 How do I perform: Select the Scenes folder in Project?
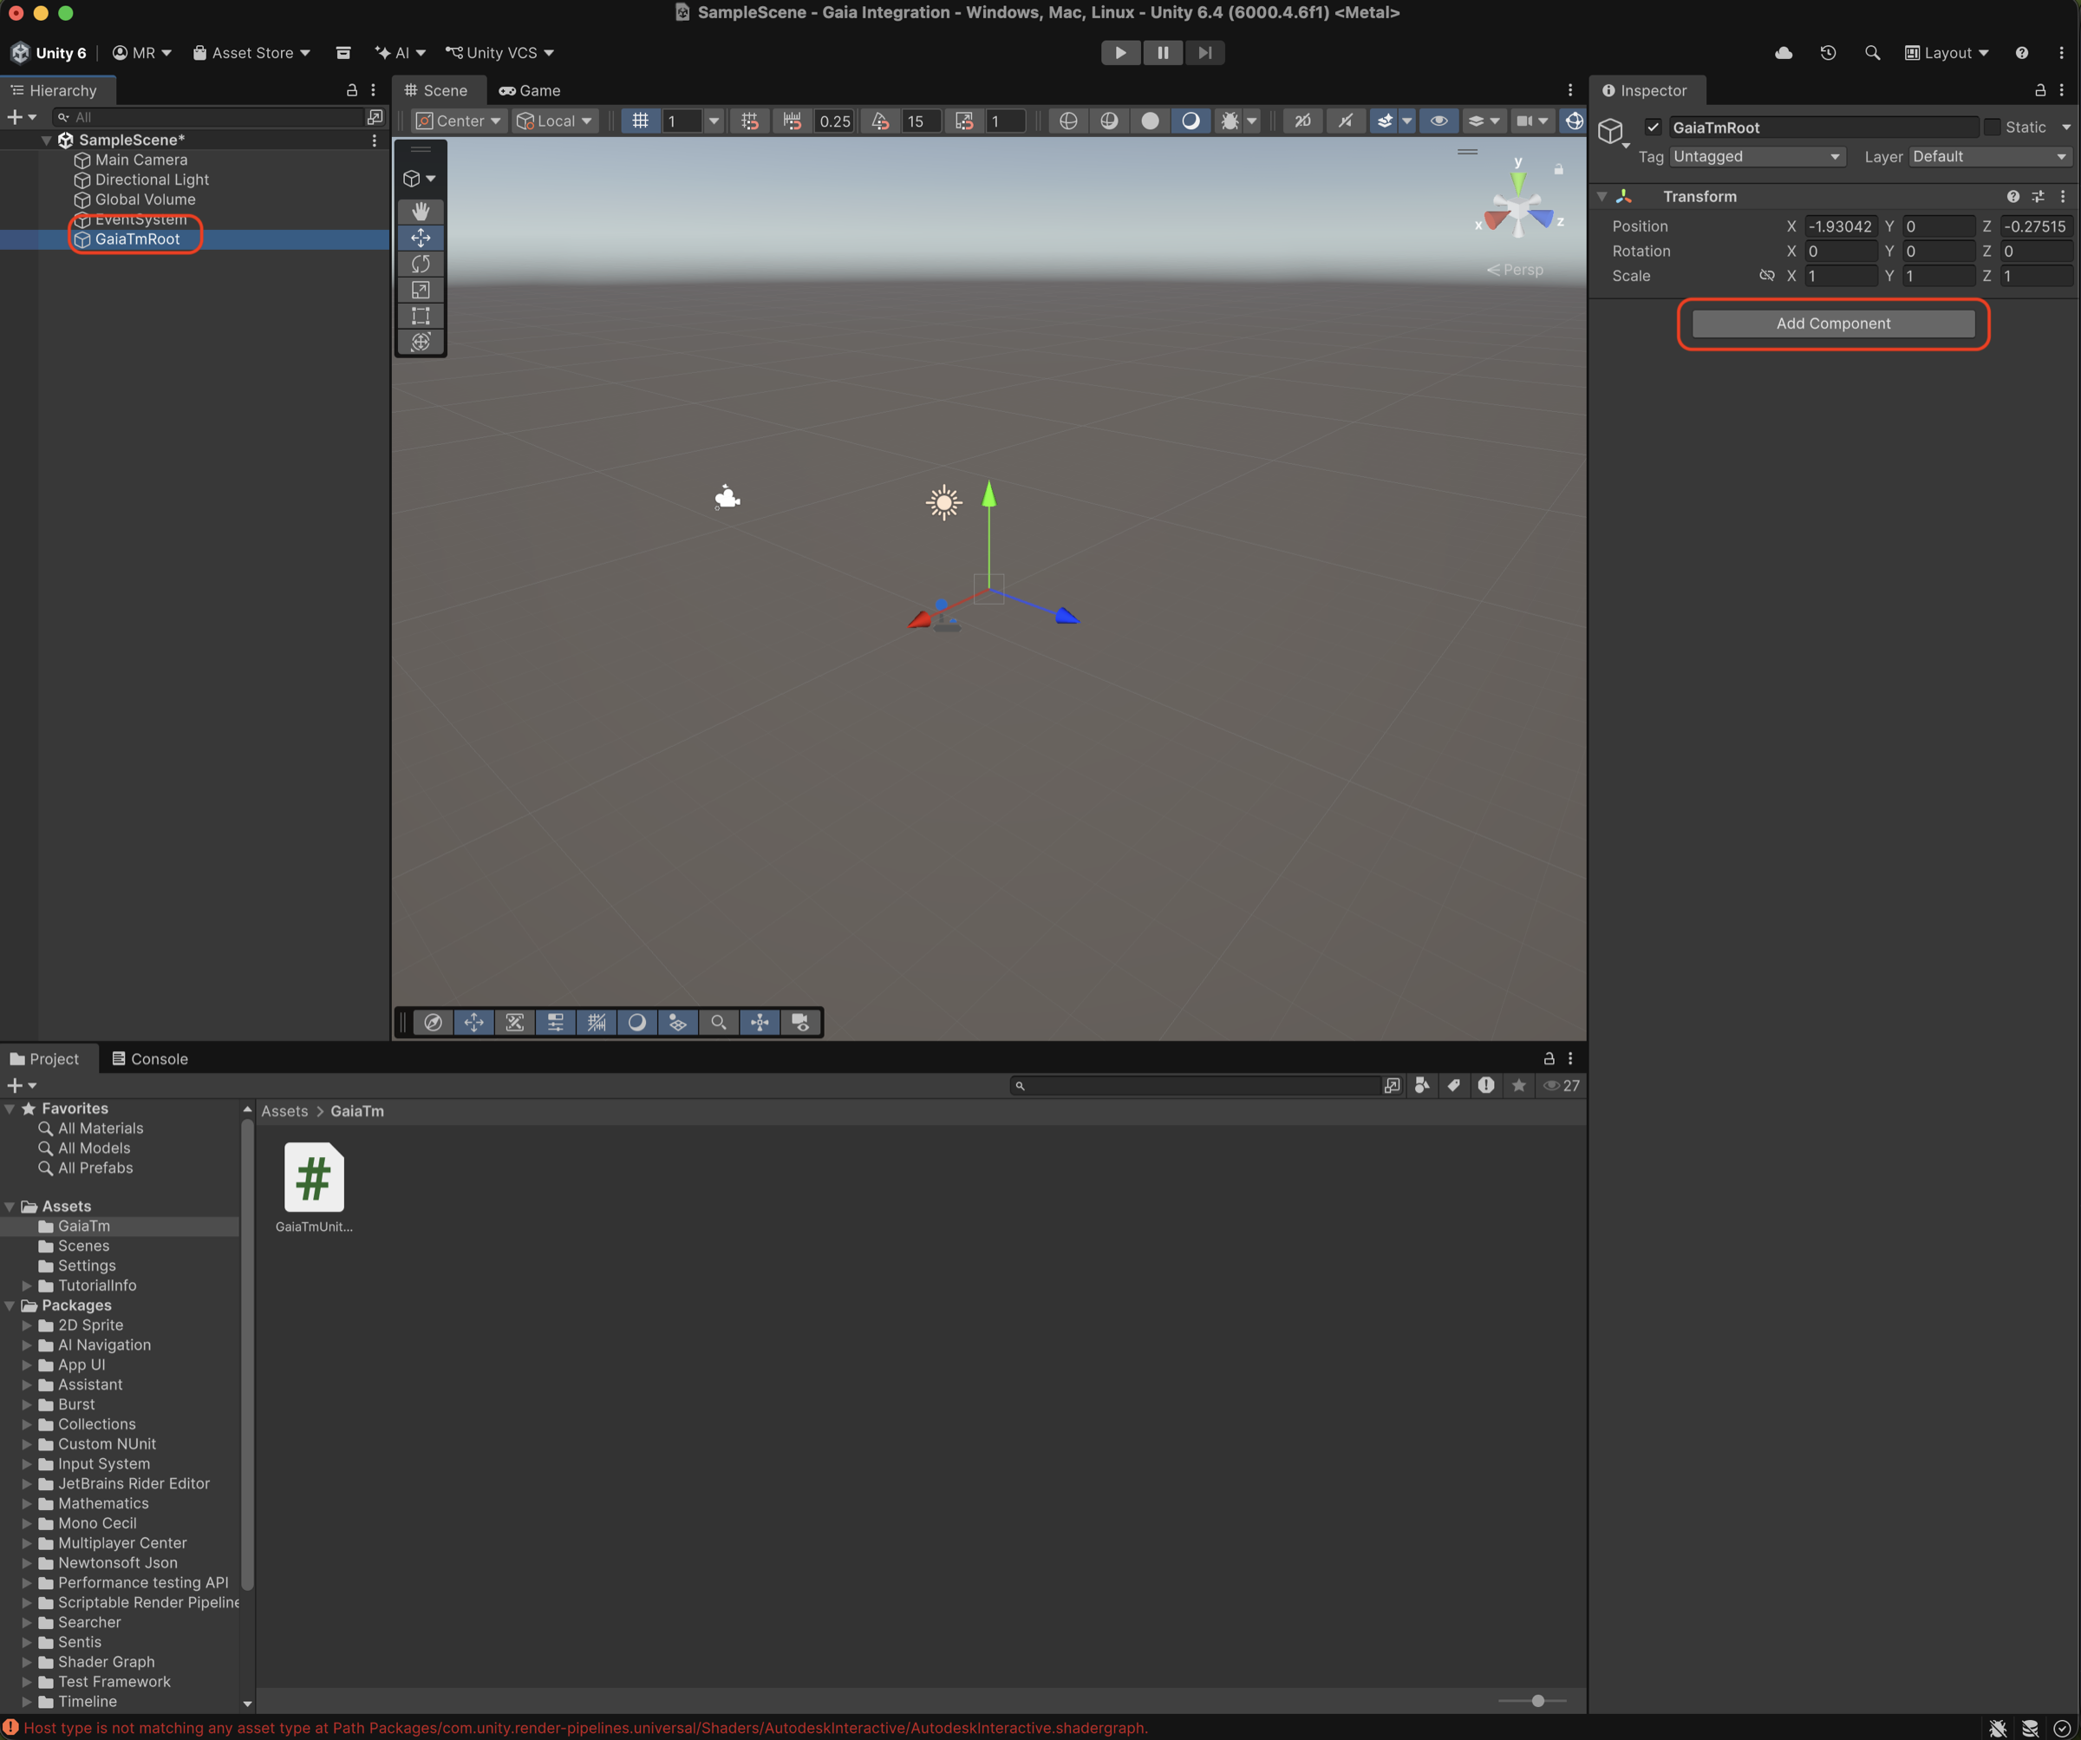(x=83, y=1246)
